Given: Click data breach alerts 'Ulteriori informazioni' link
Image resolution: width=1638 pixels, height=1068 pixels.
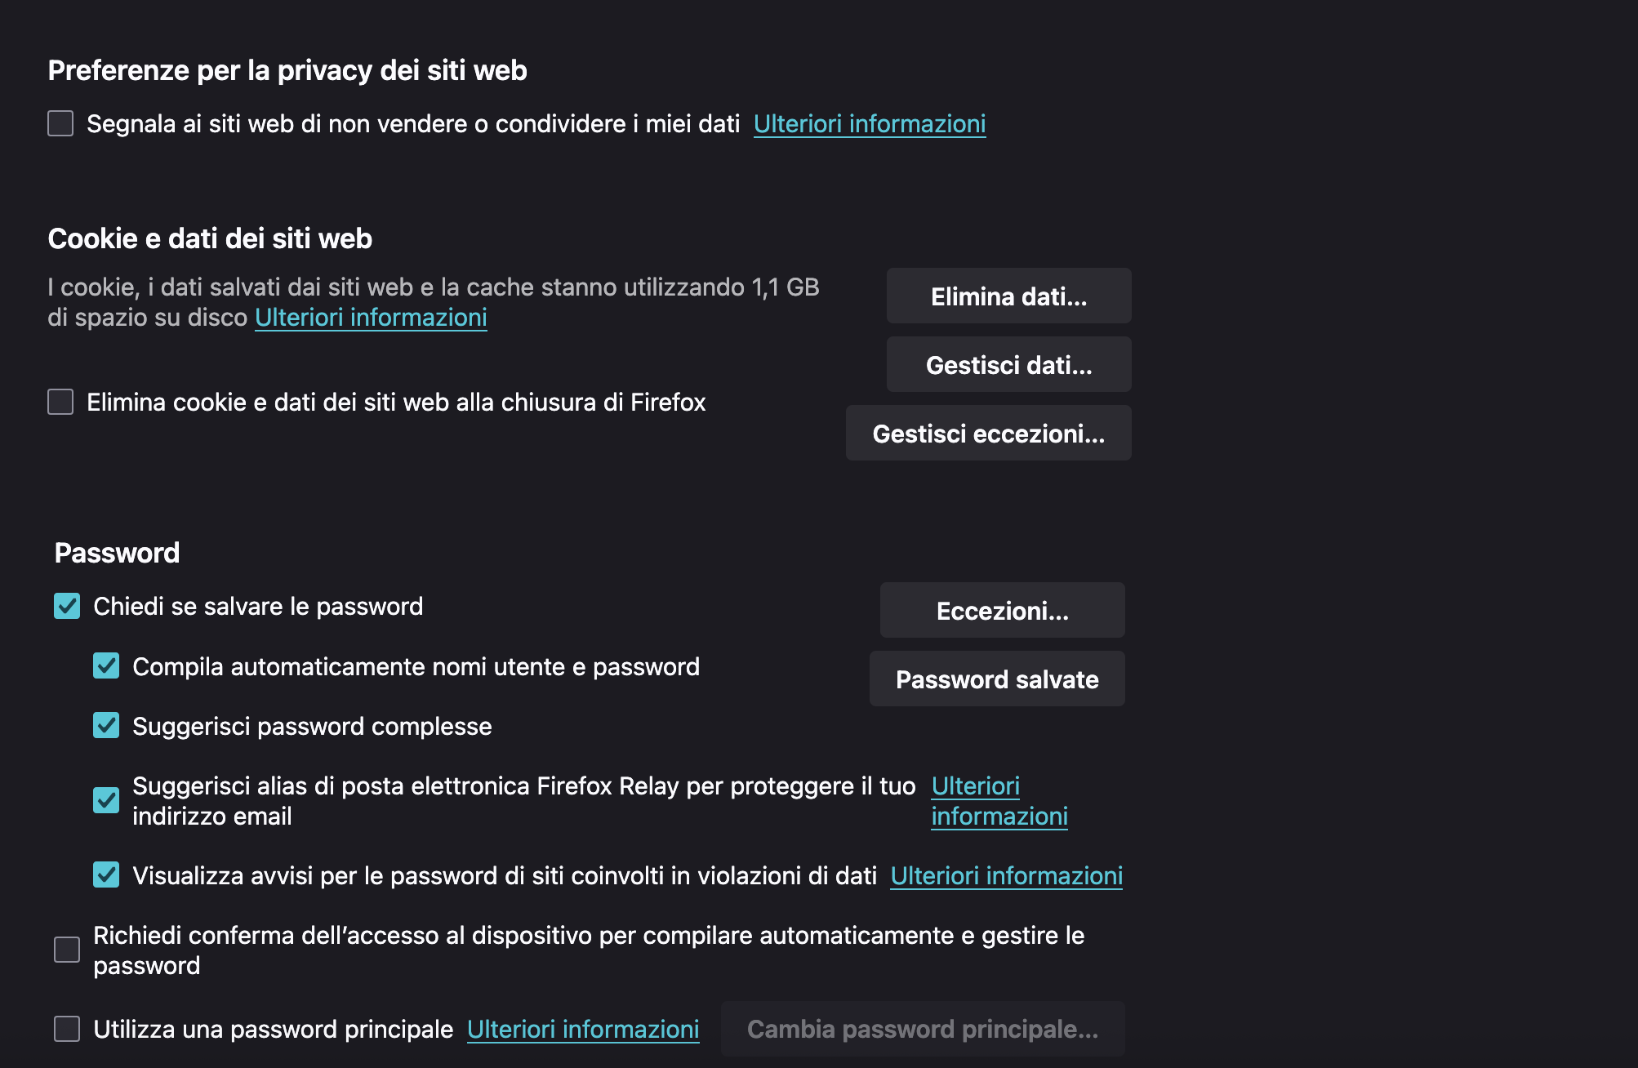Looking at the screenshot, I should pos(1006,876).
